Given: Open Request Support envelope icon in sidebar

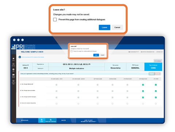Looking at the screenshot, I should [x=13, y=76].
